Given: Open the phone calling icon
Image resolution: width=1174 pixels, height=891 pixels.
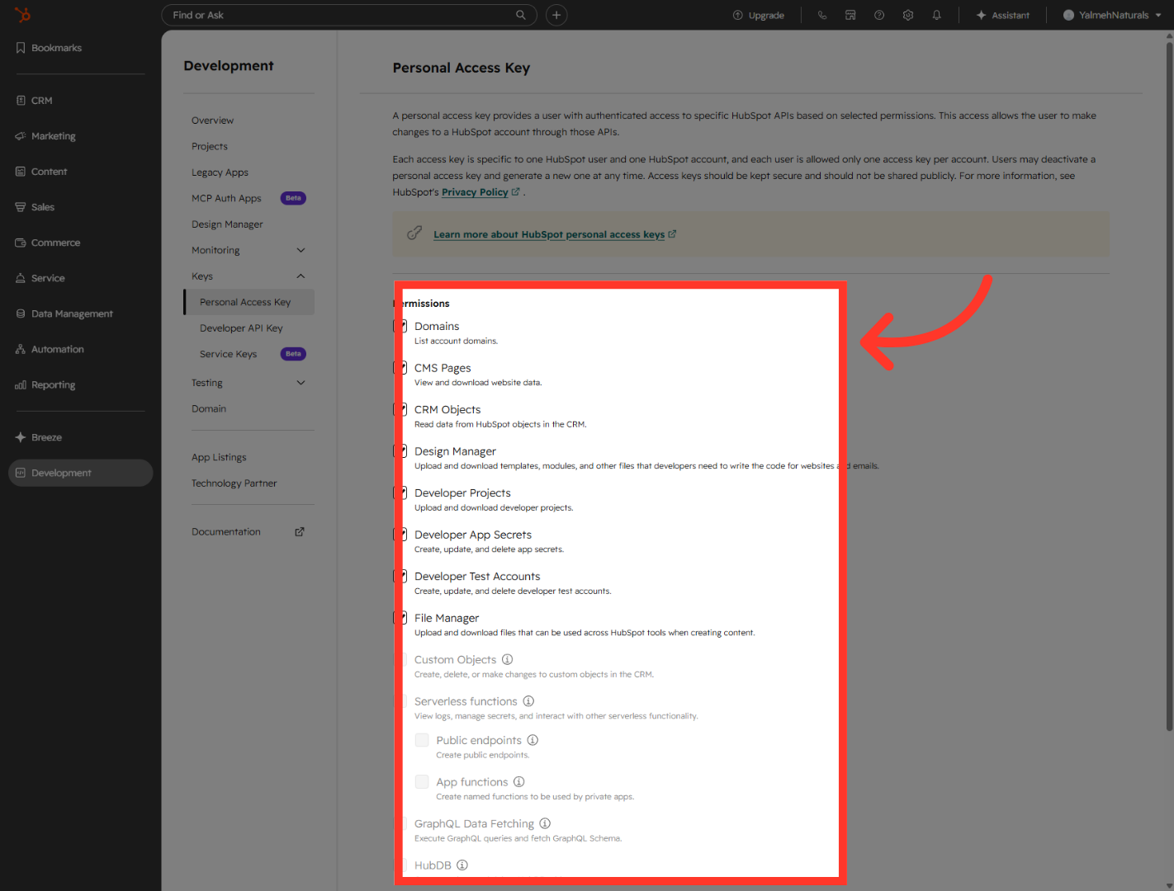Looking at the screenshot, I should point(822,15).
